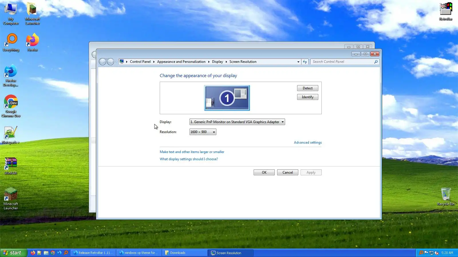Click the Screen Resolution taskbar button
The height and width of the screenshot is (257, 458).
[231, 253]
